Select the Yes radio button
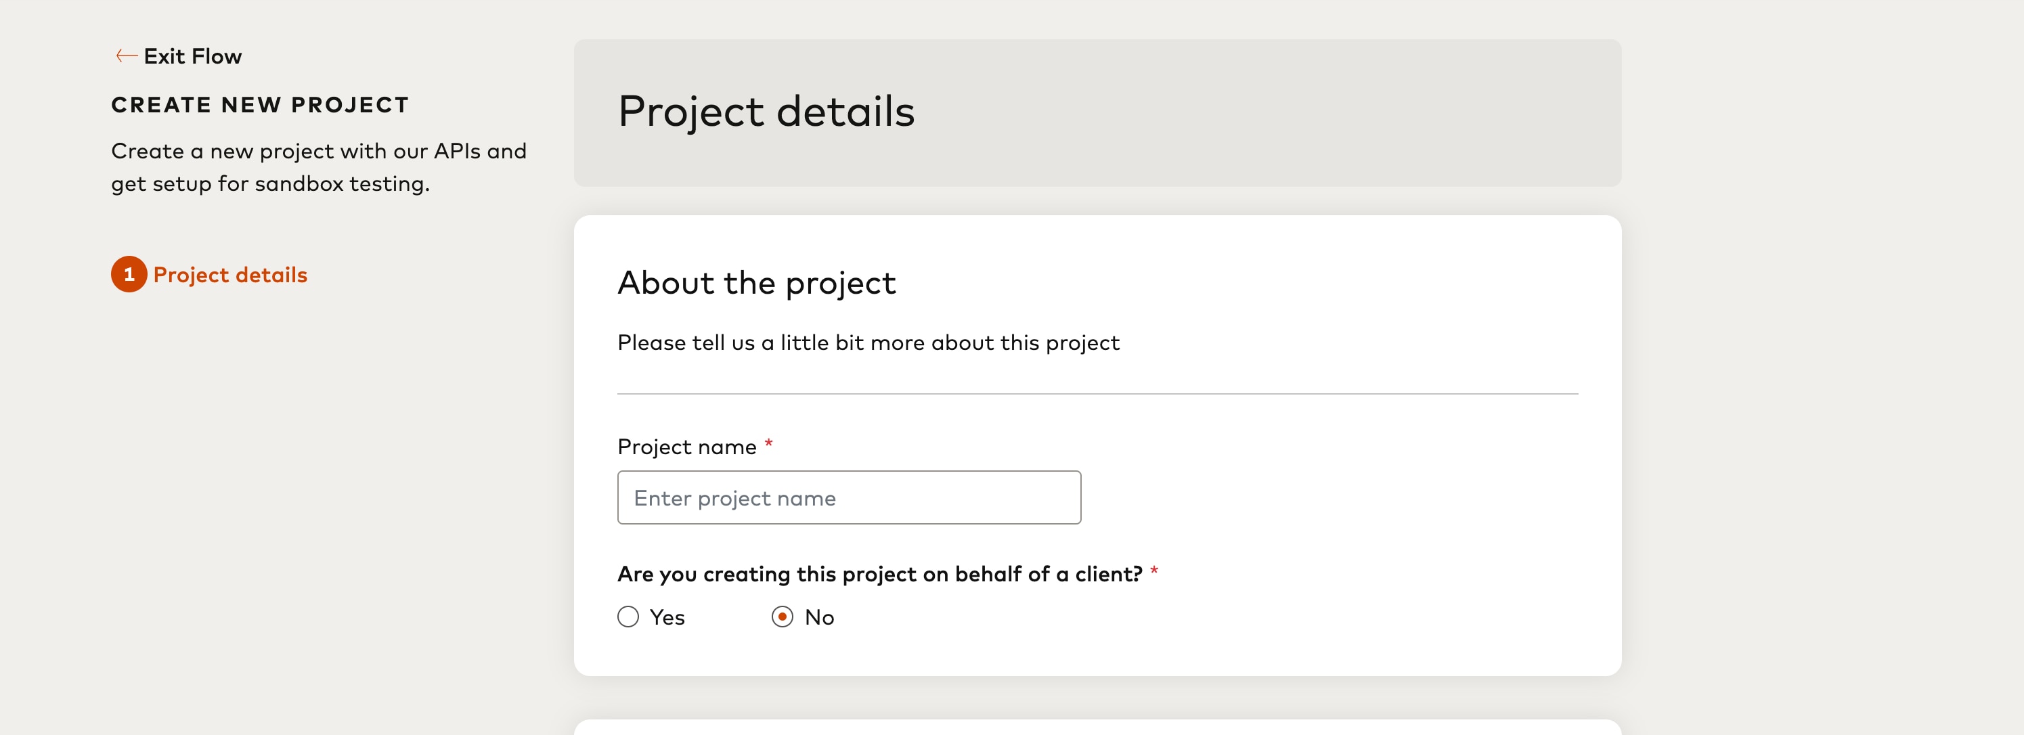Viewport: 2024px width, 735px height. tap(628, 617)
